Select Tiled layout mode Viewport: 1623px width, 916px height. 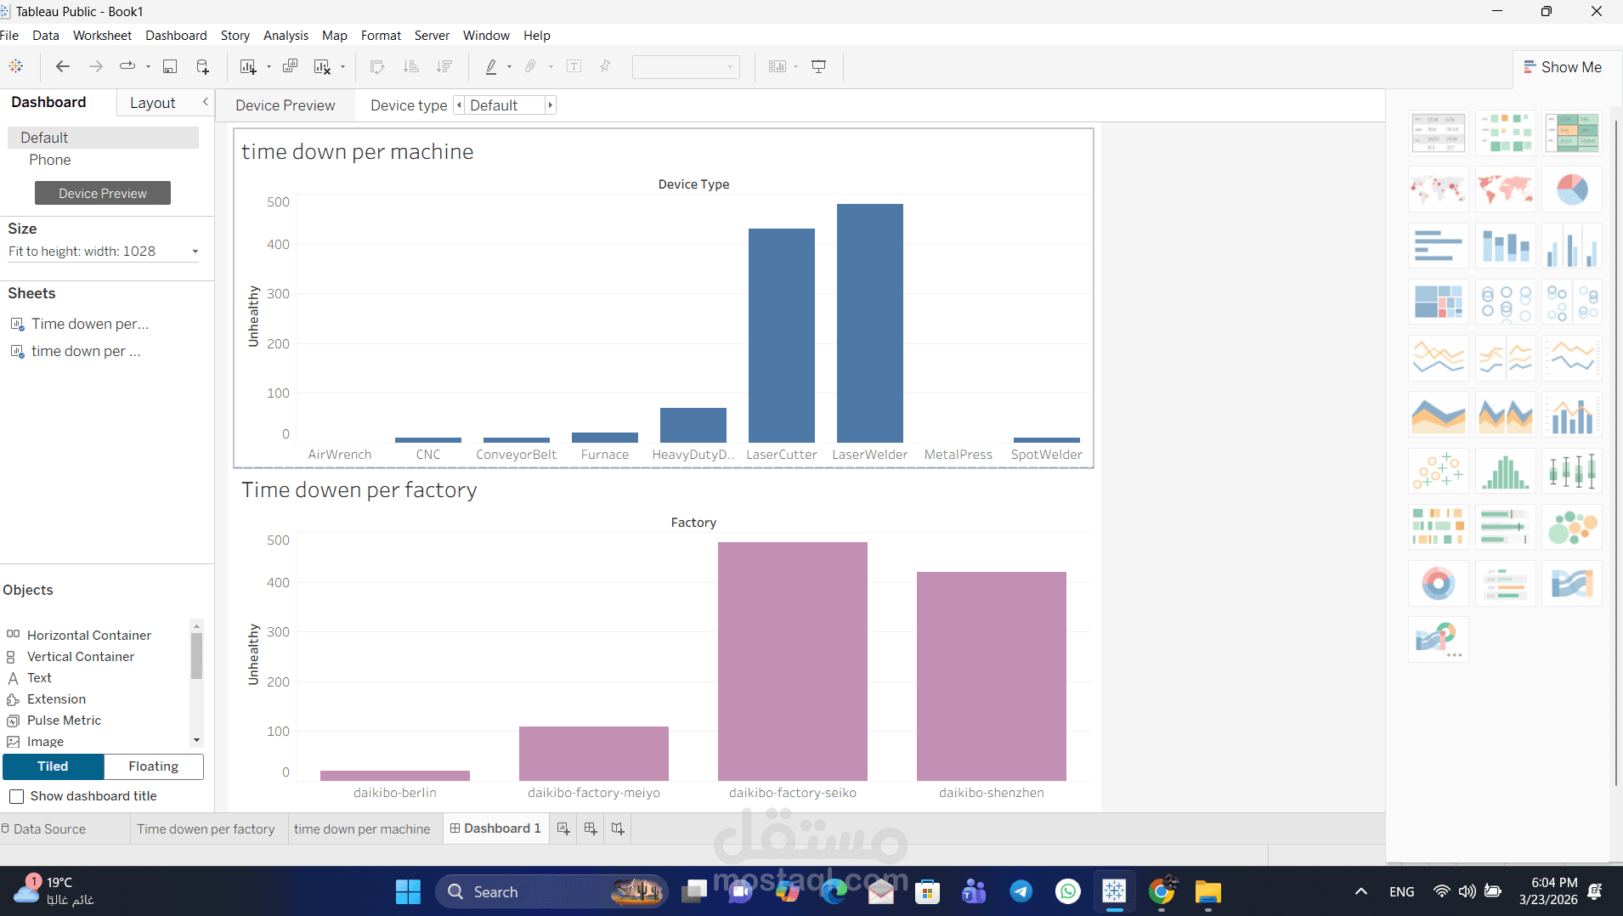pos(53,766)
